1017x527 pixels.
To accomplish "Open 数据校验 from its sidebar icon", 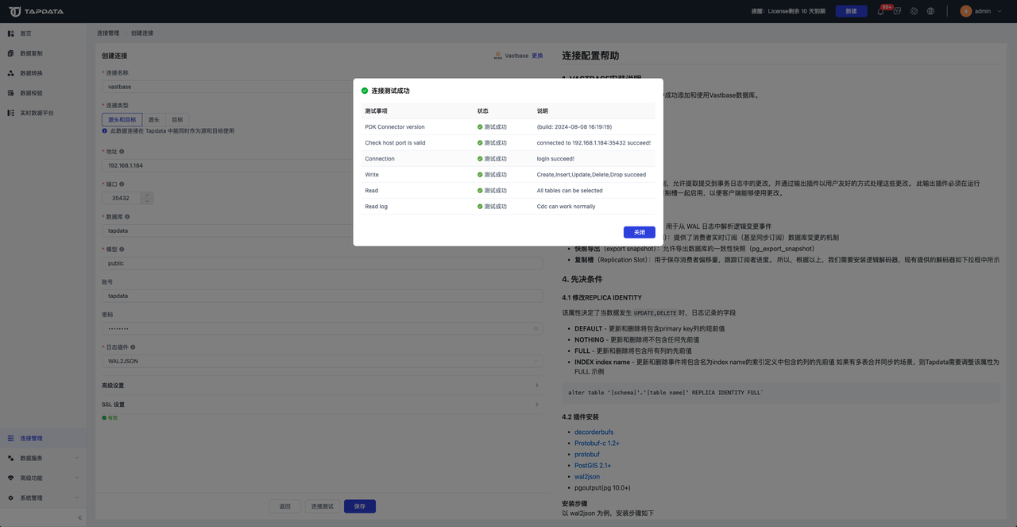I will coord(11,93).
